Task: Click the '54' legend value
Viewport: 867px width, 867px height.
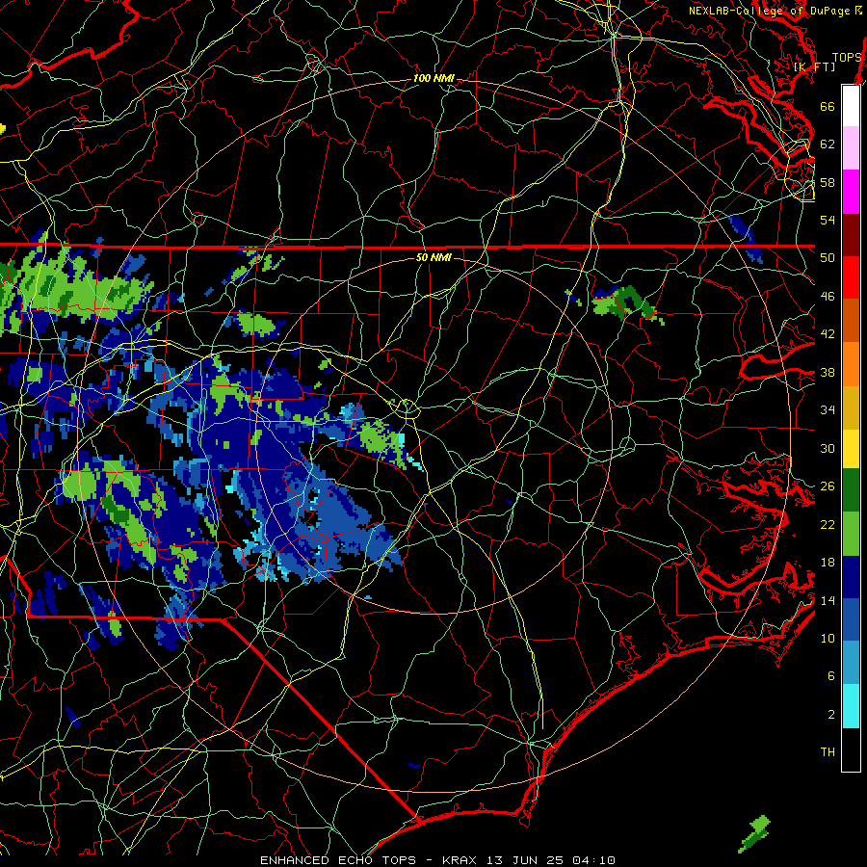Action: [x=828, y=220]
